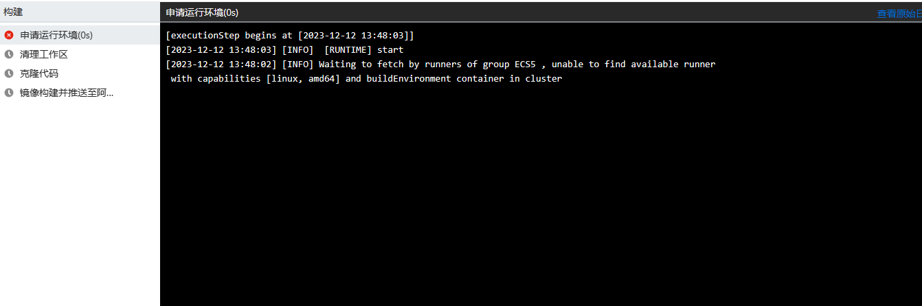The width and height of the screenshot is (922, 306).
Task: Select the 清理工作区 build step
Action: click(80, 54)
